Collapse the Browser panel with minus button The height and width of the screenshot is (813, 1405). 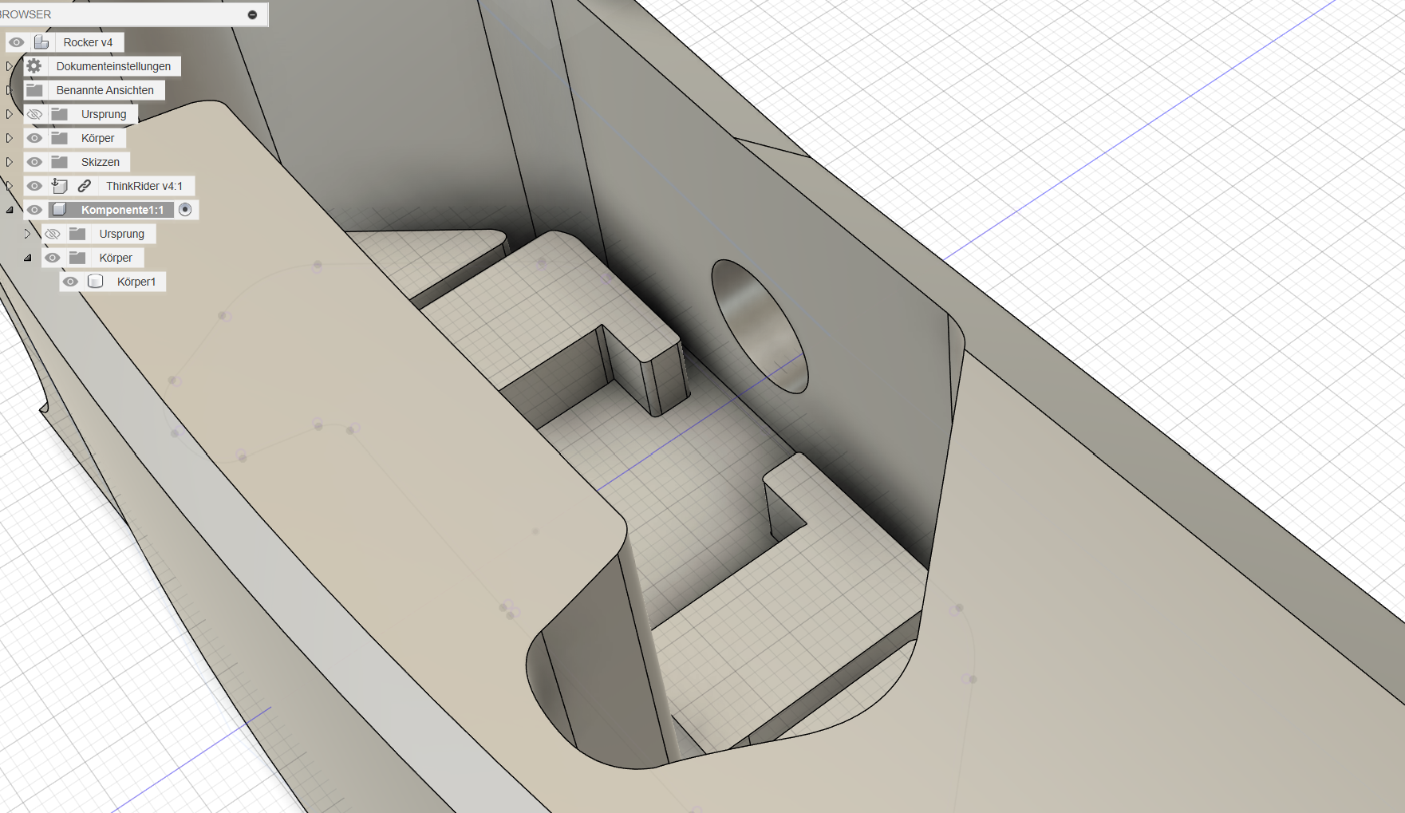tap(252, 14)
